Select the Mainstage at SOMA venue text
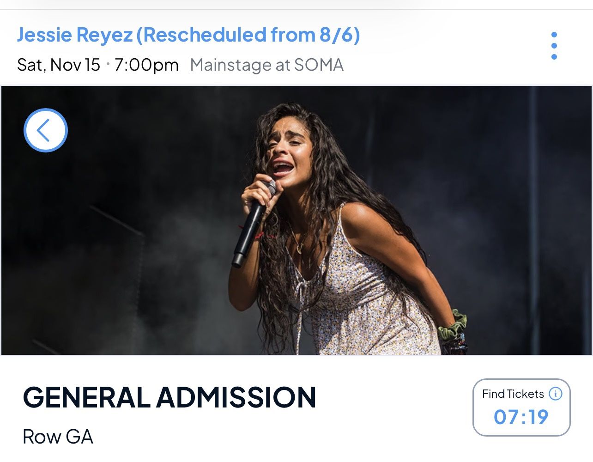Viewport: 593px width, 462px height. (266, 65)
